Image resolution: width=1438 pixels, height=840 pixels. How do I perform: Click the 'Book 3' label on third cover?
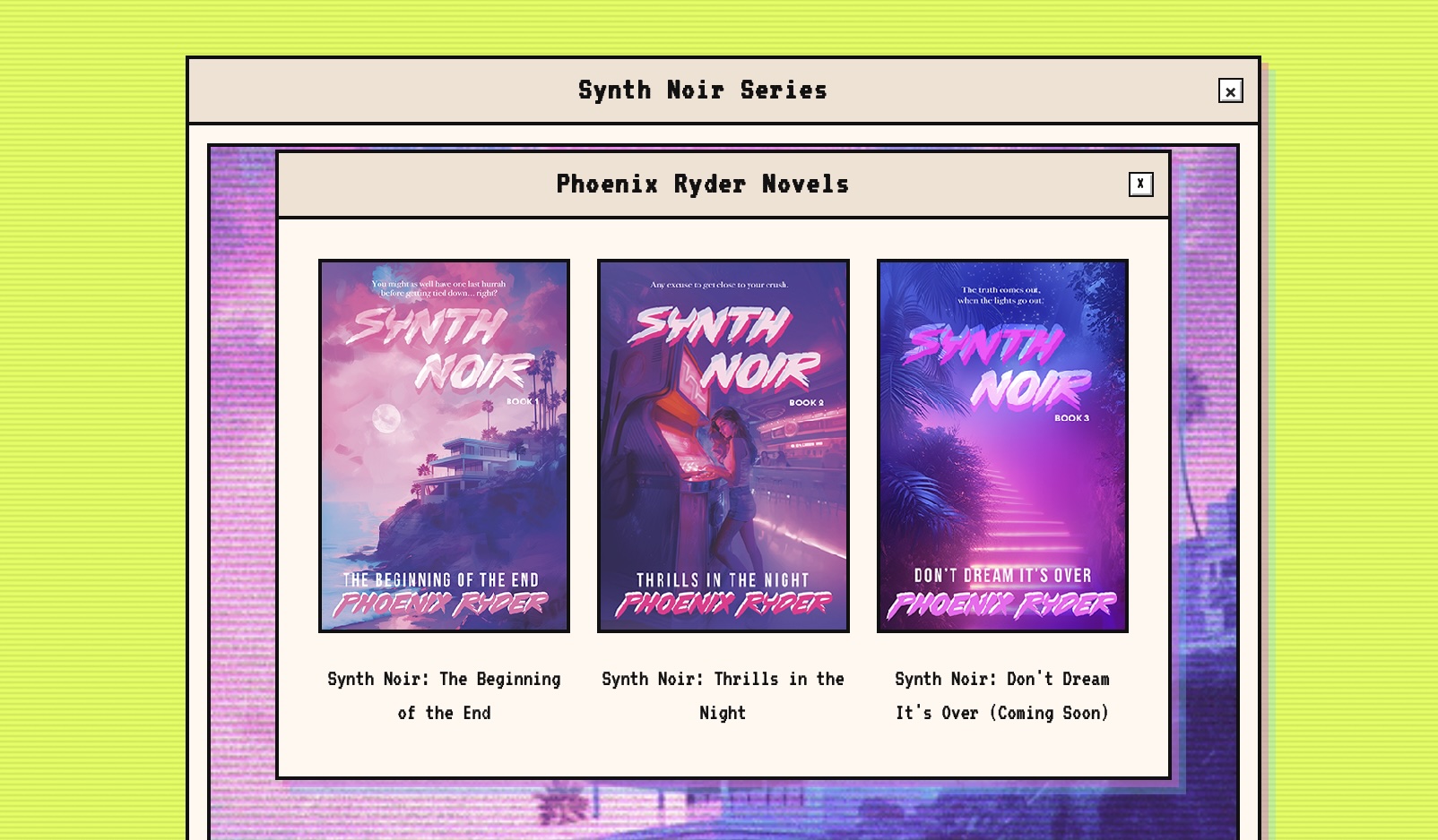coord(1071,418)
